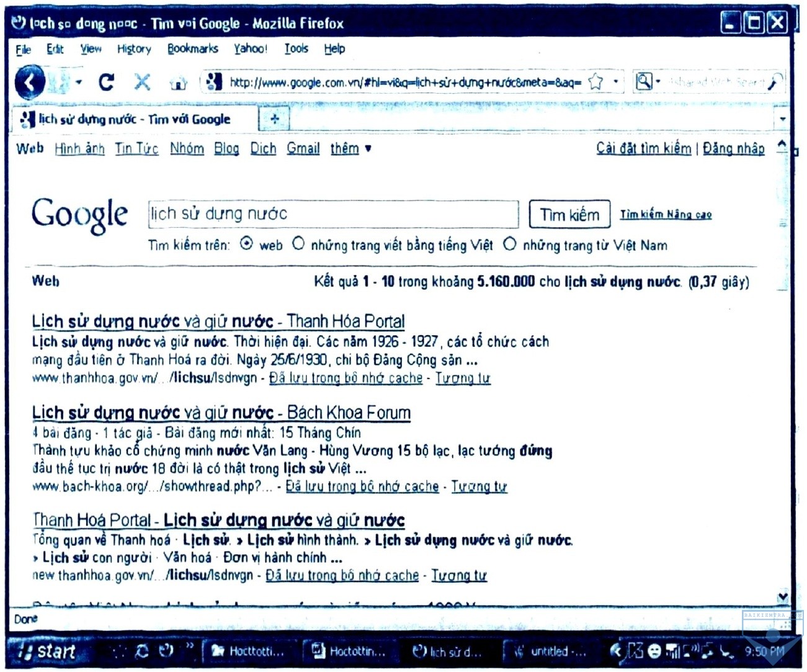
Task: Open the search engine selector dropdown
Action: (x=658, y=81)
